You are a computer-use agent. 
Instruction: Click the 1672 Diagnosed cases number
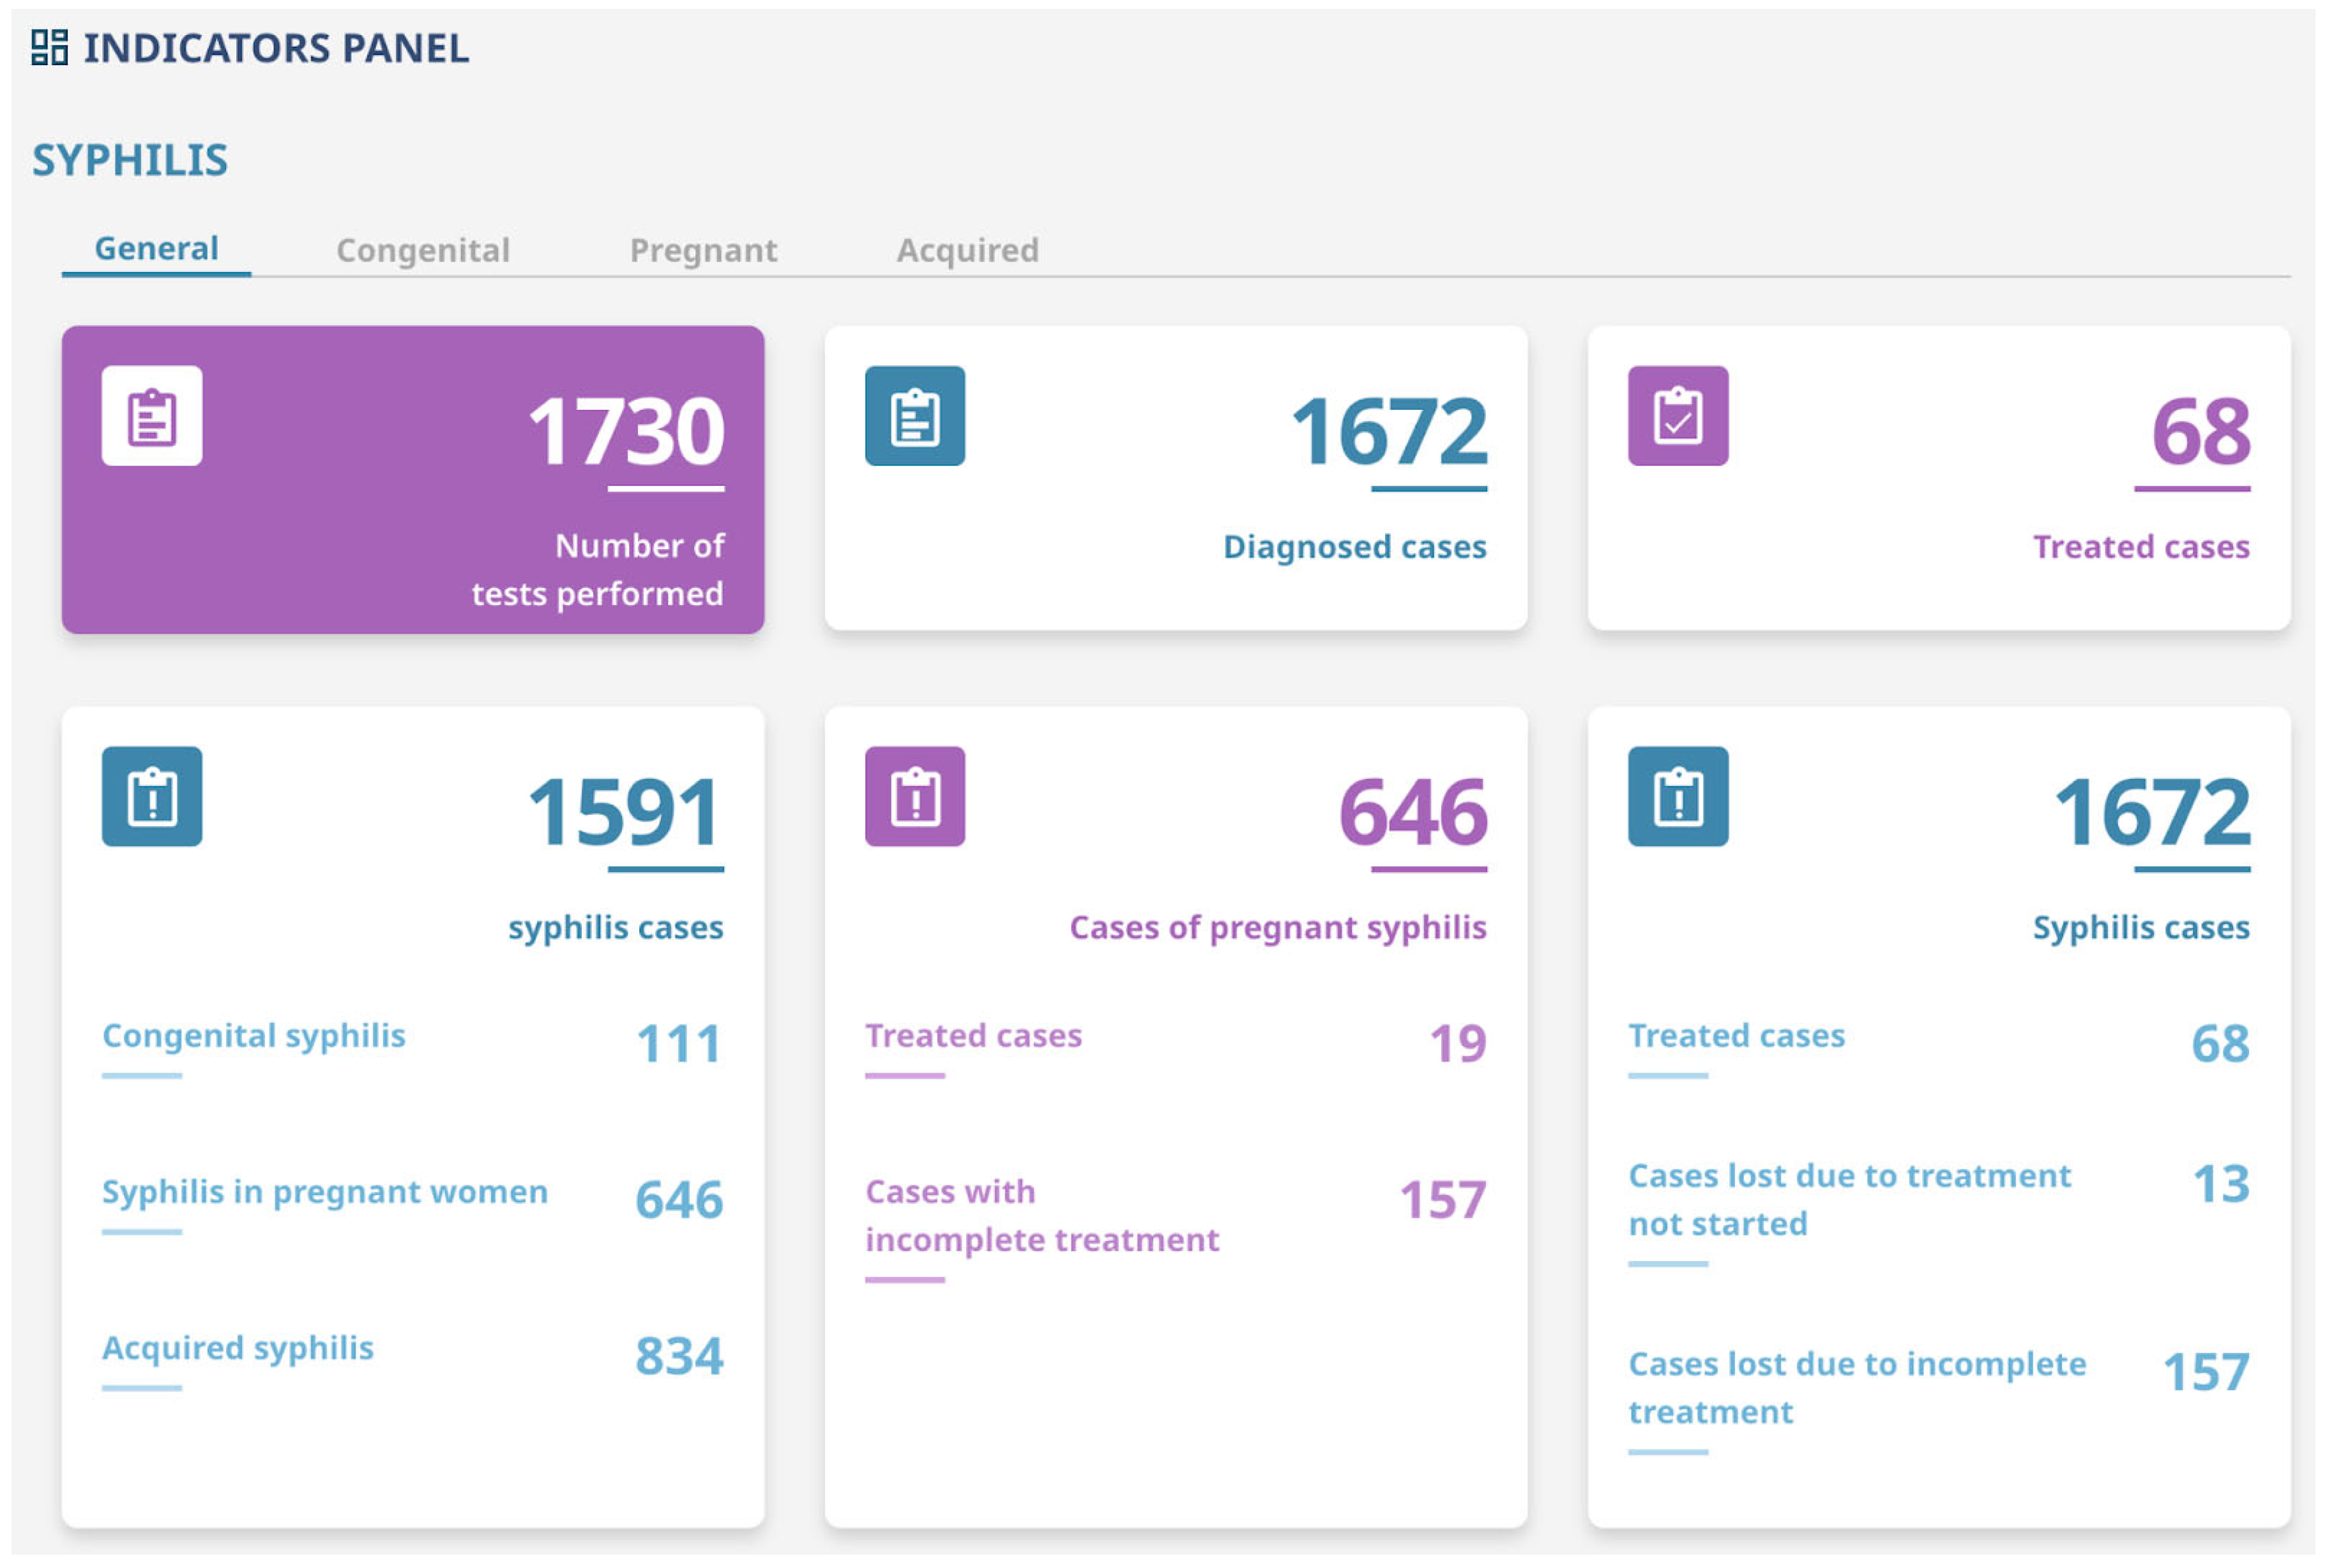coord(1389,432)
